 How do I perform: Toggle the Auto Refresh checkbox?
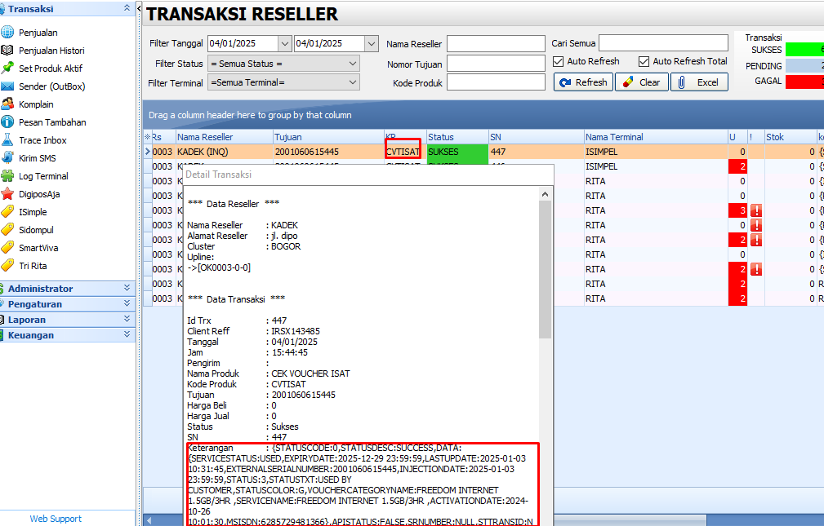pos(558,61)
